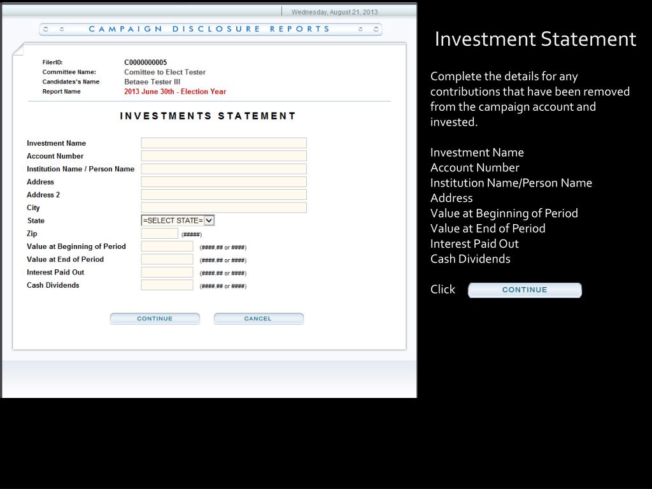Screen dimensions: 652x489
Task: Click the CONTINUE button image beside the word Click
Action: [x=525, y=290]
